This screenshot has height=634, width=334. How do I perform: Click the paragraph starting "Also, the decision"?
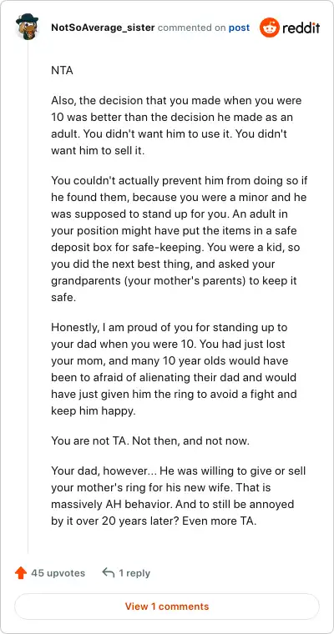click(176, 125)
